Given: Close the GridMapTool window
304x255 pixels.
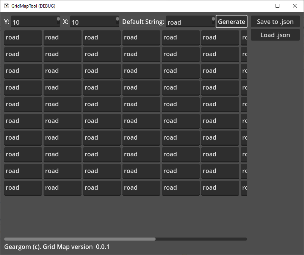Looking at the screenshot, I should (x=295, y=6).
